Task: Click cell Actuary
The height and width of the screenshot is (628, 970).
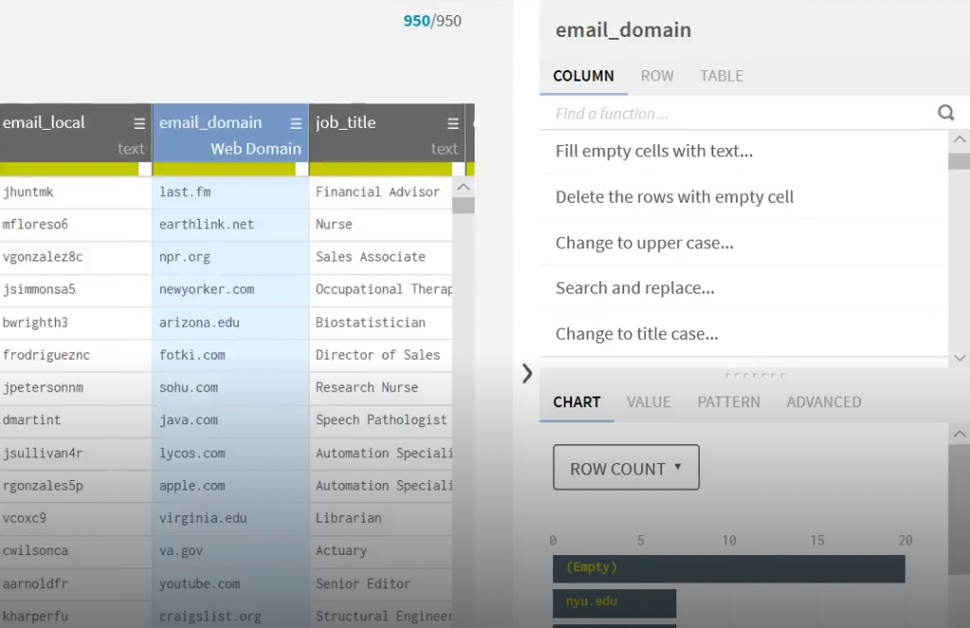Action: [381, 550]
